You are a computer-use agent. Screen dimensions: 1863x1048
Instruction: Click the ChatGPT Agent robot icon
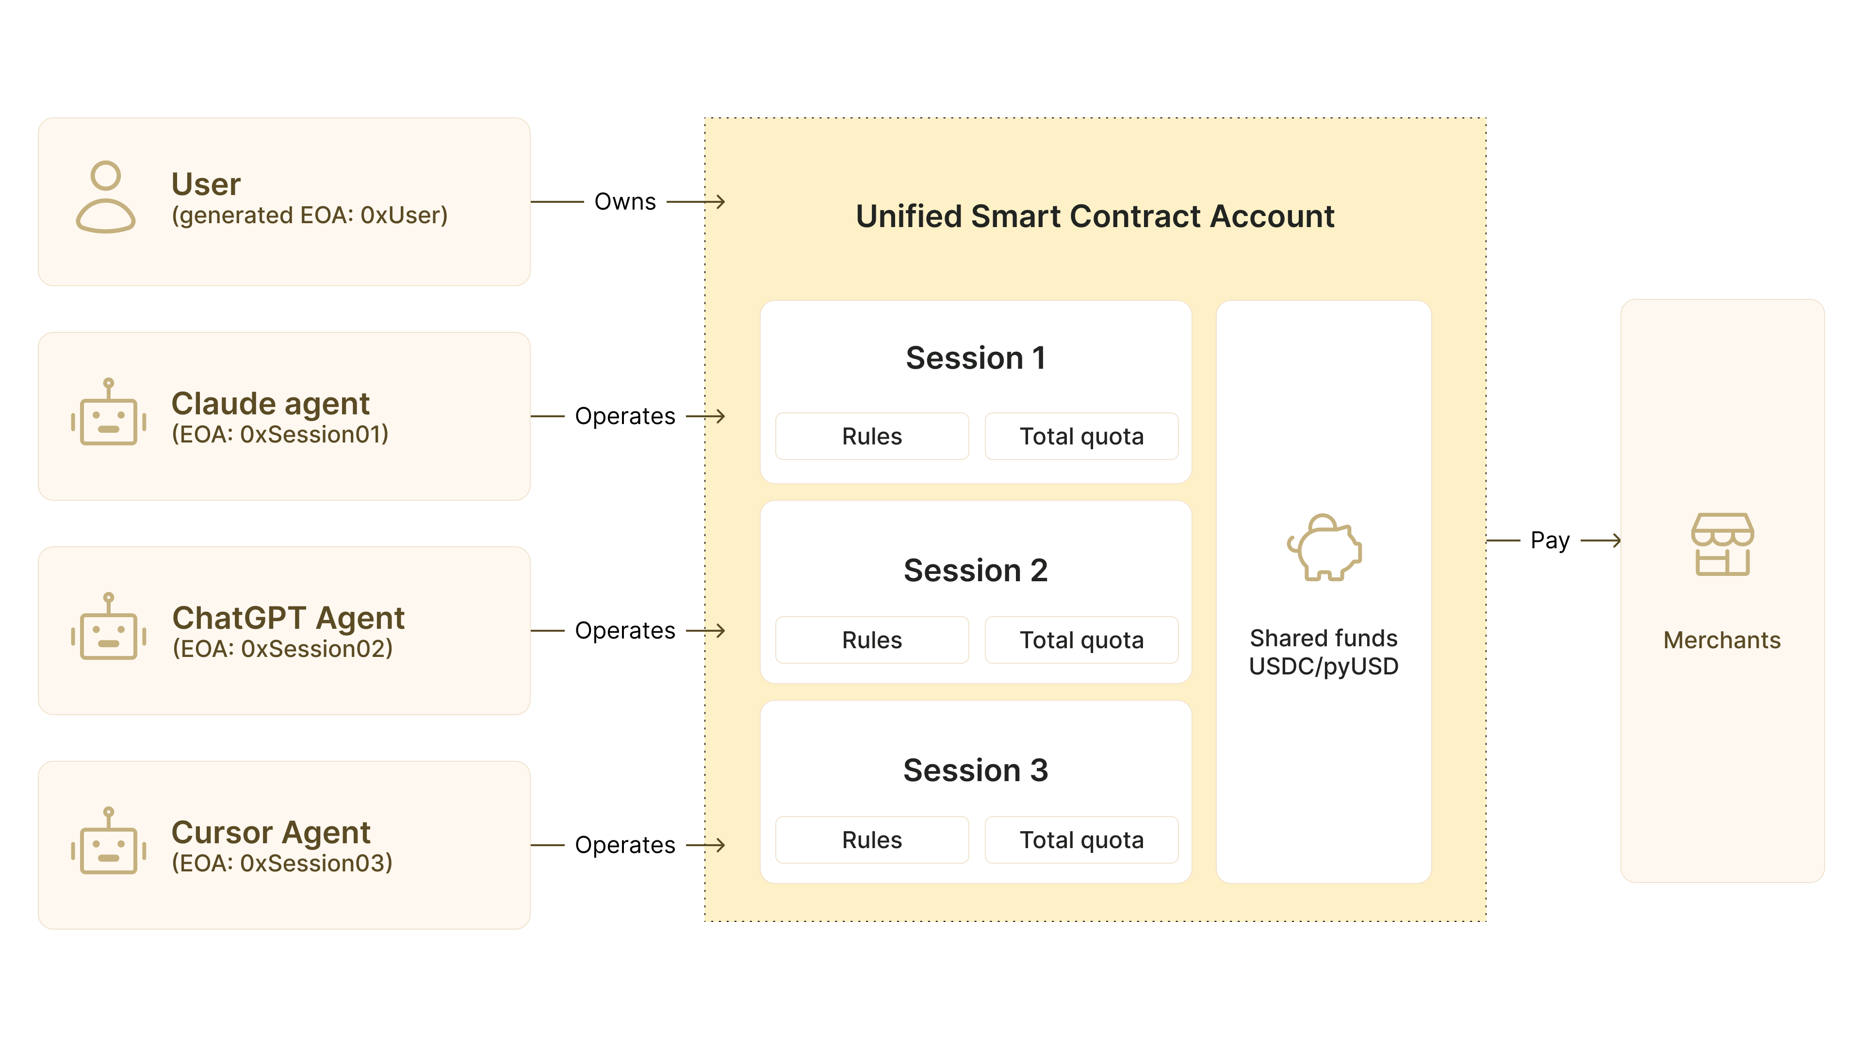109,627
